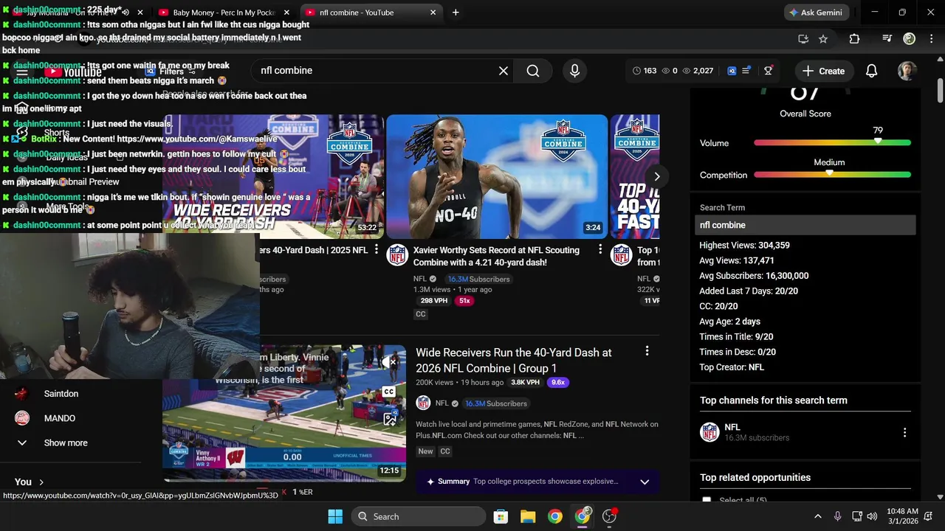This screenshot has width=945, height=531.
Task: Click the clock stat showing 163
Action: pyautogui.click(x=645, y=71)
